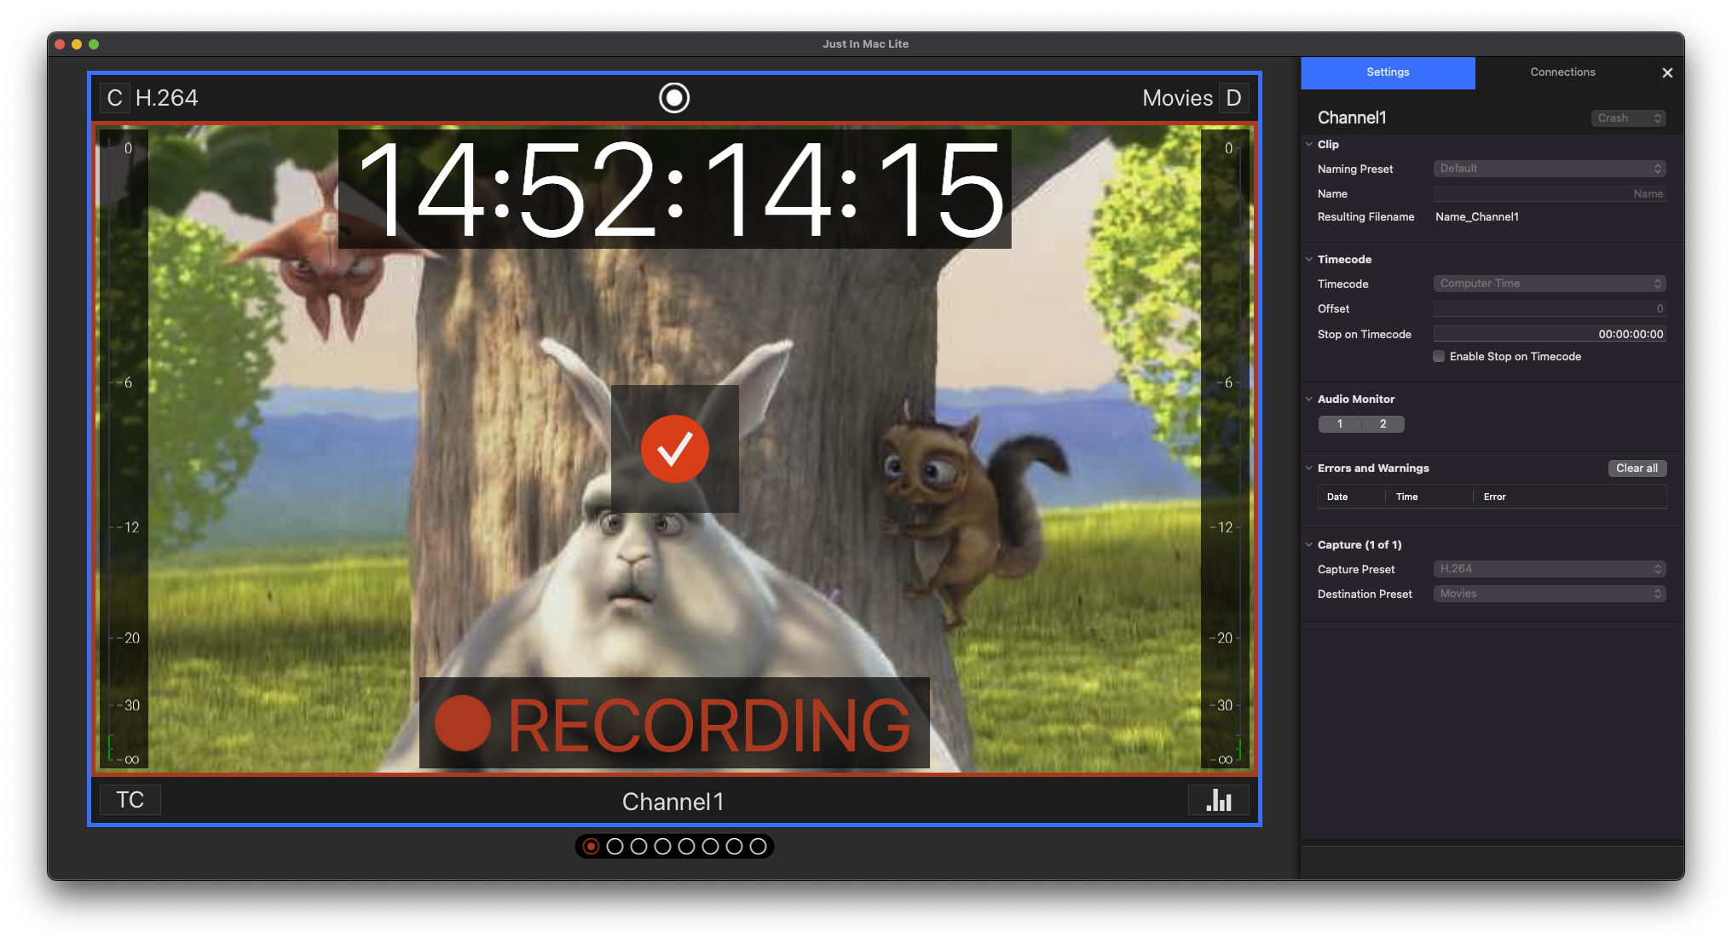This screenshot has height=943, width=1732.
Task: Select the fourth channel page dot
Action: click(662, 846)
